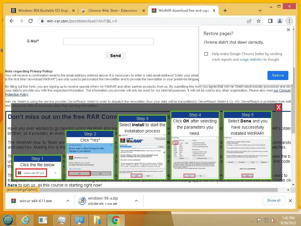Viewport: 301px width, 226px height.
Task: Click the windows-95-a.zip download item
Action: [103, 201]
